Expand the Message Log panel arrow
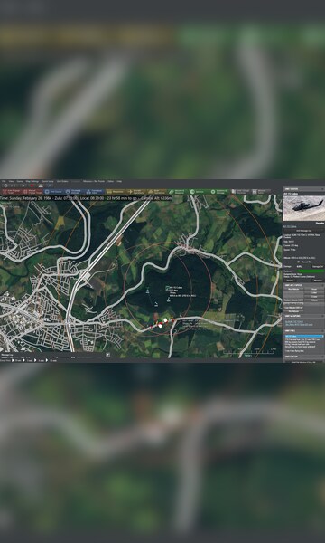Screen dimensions: 325x543 click(x=107, y=355)
